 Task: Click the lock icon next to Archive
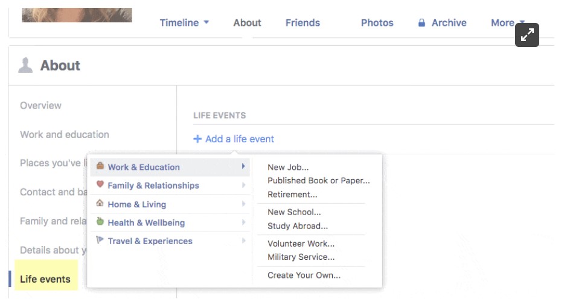(421, 23)
